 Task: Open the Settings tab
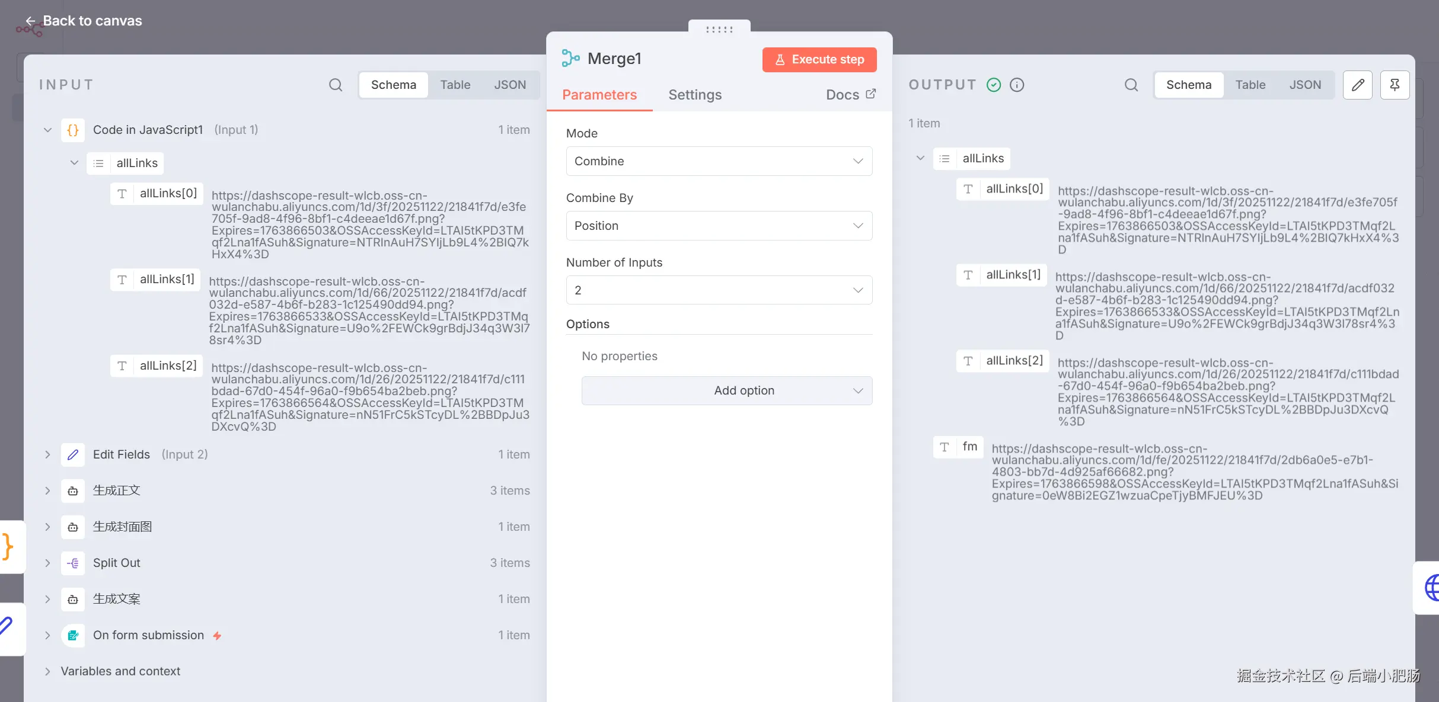click(695, 95)
